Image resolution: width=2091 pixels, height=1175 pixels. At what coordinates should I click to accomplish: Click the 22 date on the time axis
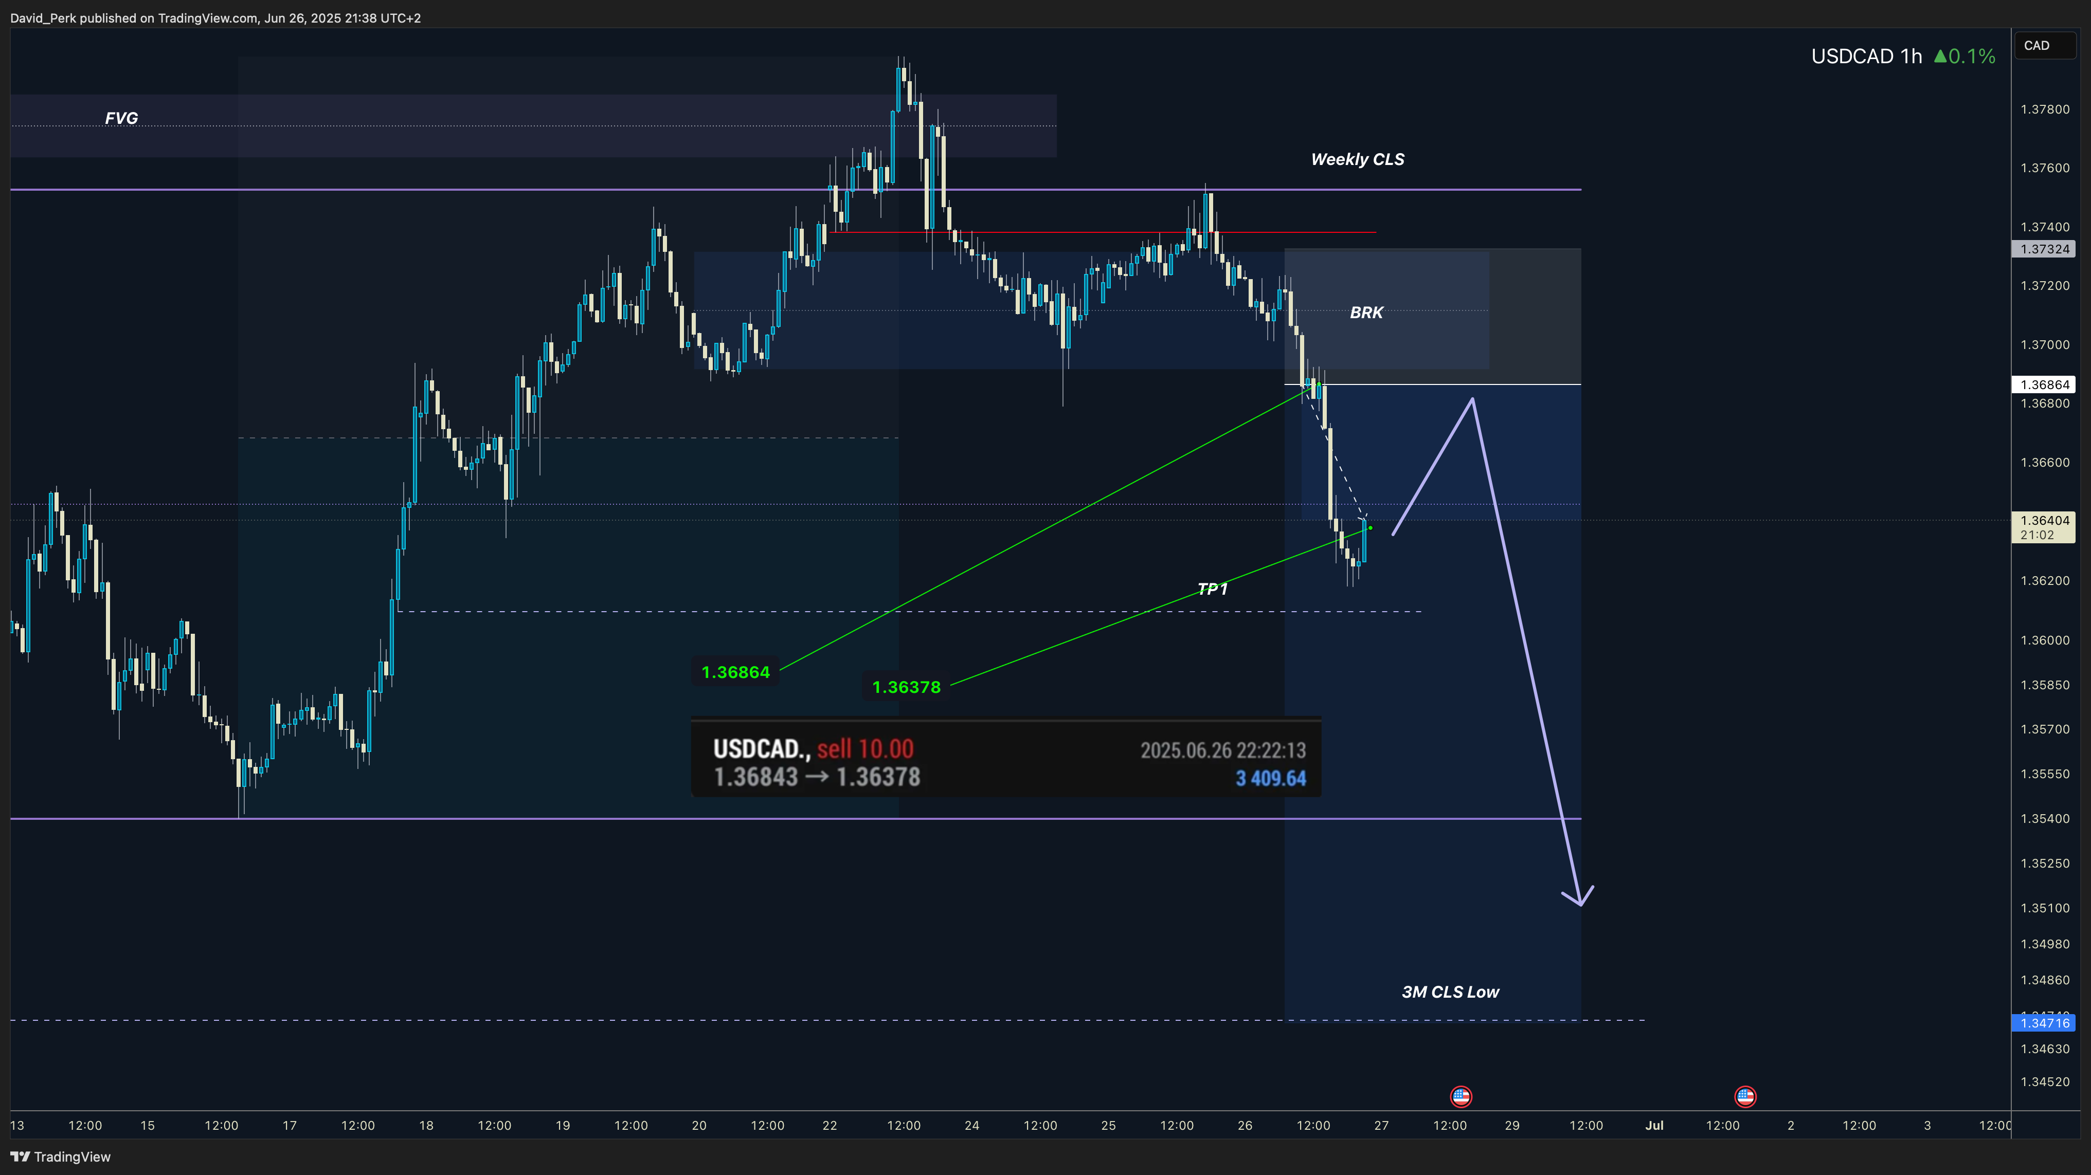[830, 1126]
